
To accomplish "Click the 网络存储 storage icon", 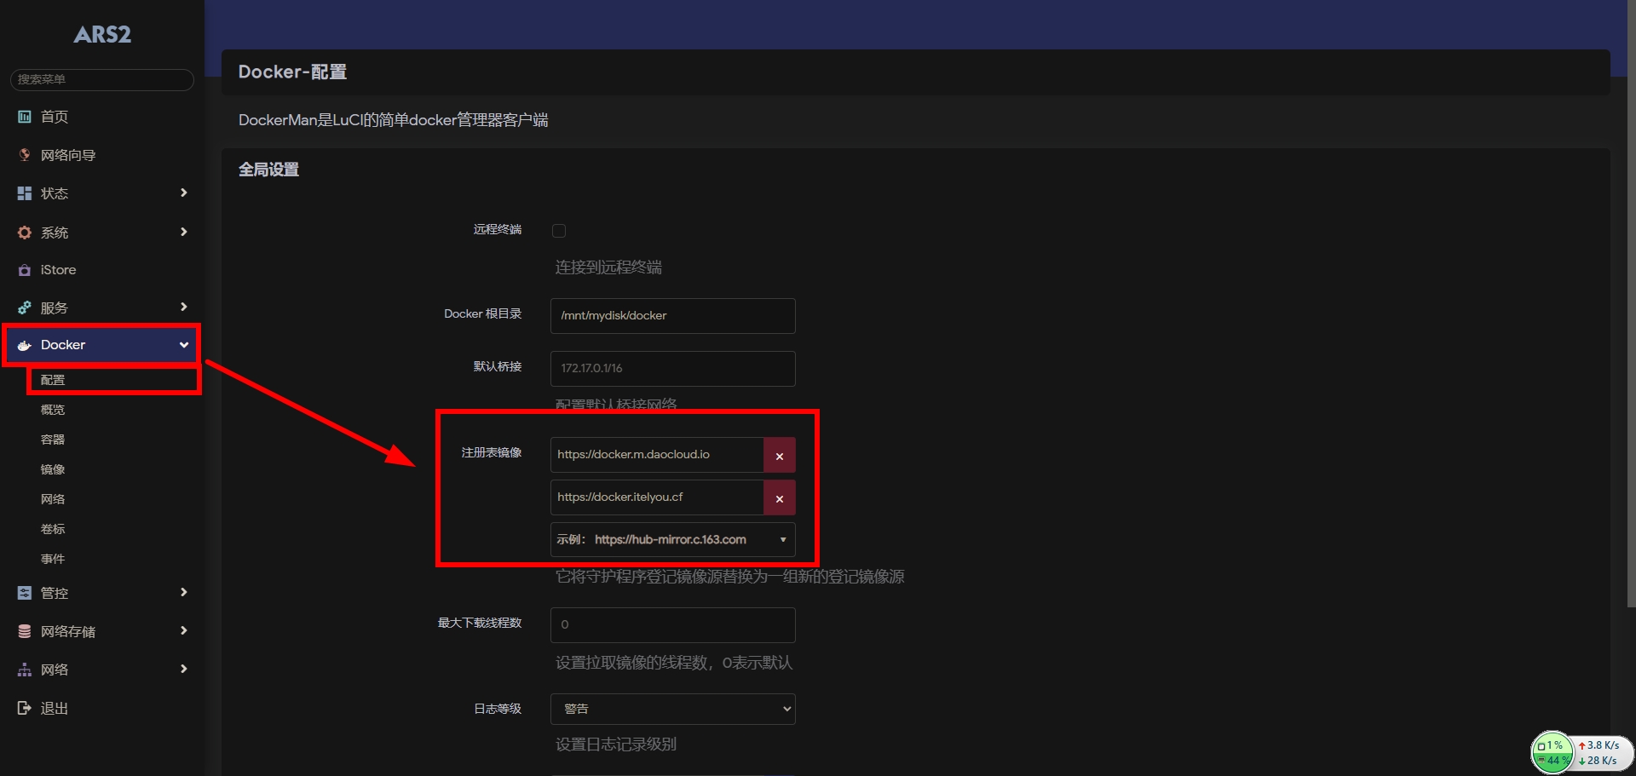I will [25, 631].
